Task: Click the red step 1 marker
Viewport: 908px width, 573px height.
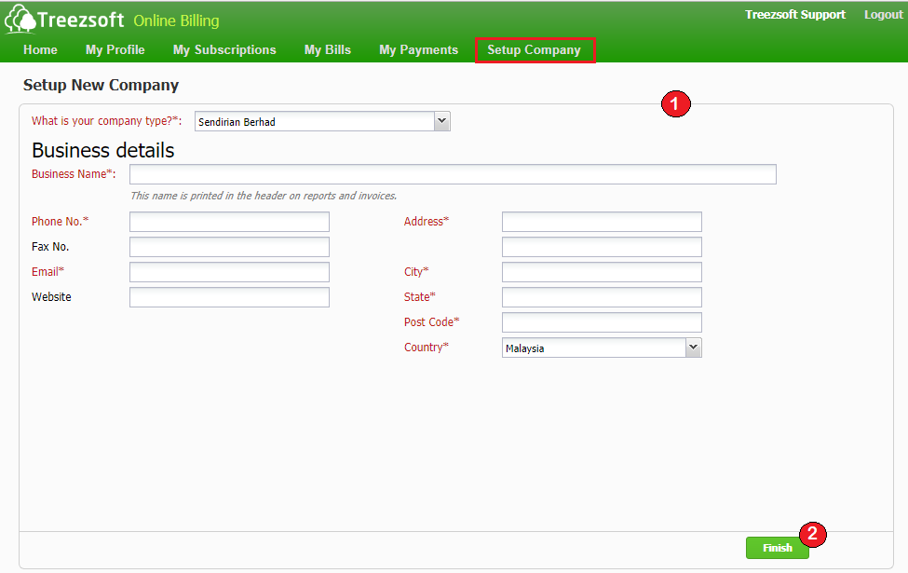Action: coord(675,104)
